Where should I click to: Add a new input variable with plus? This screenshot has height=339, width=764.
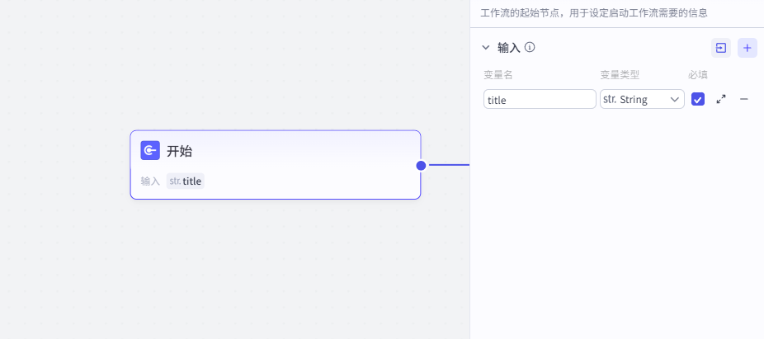(x=747, y=48)
